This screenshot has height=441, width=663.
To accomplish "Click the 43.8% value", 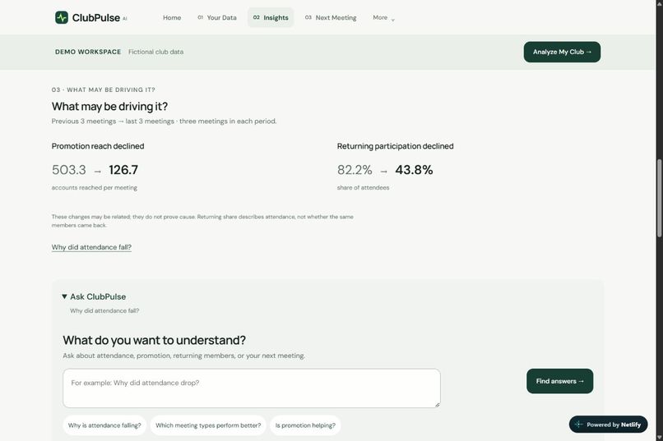I will point(414,170).
